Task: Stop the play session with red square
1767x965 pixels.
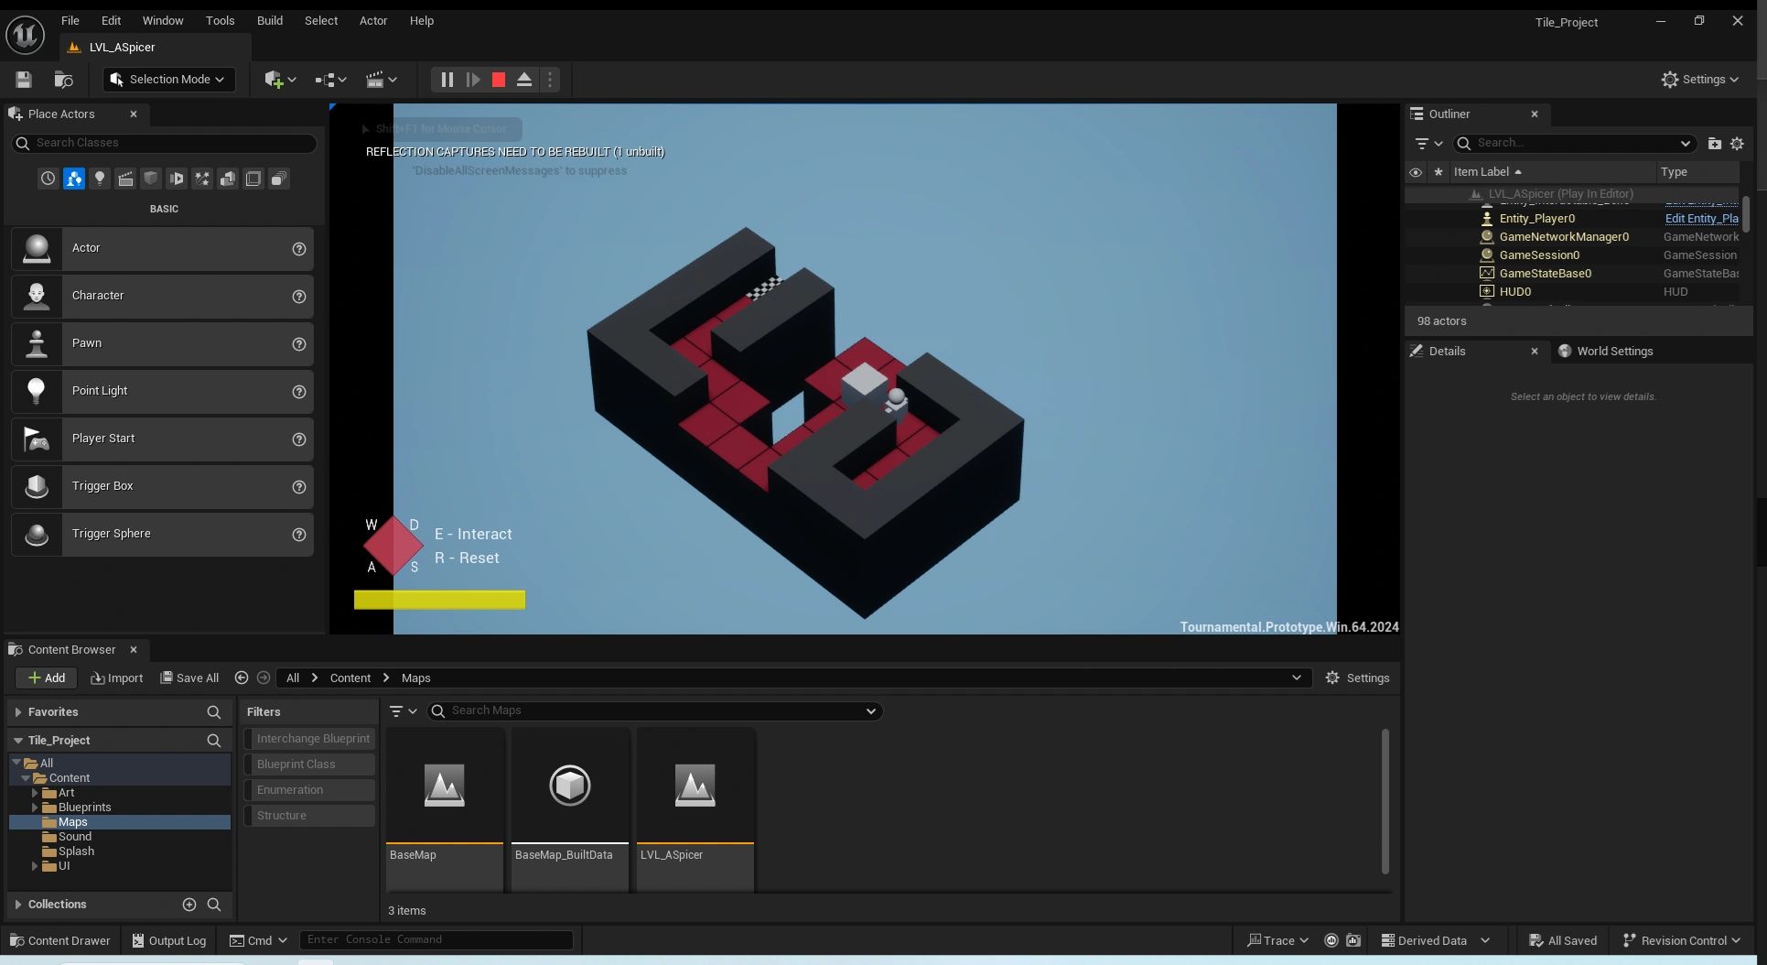Action: coord(499,80)
